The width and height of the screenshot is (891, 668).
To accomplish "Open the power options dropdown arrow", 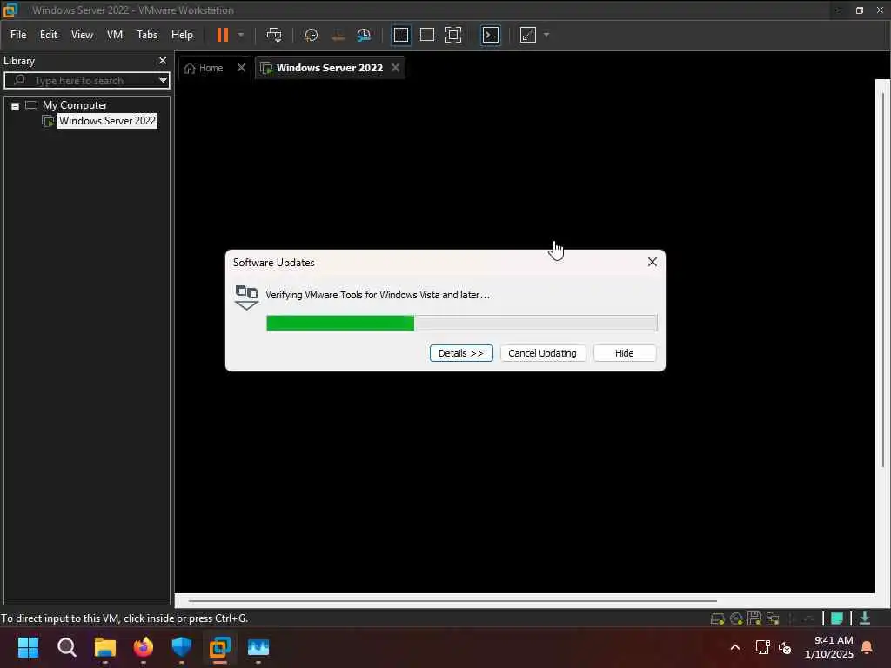I will click(241, 35).
